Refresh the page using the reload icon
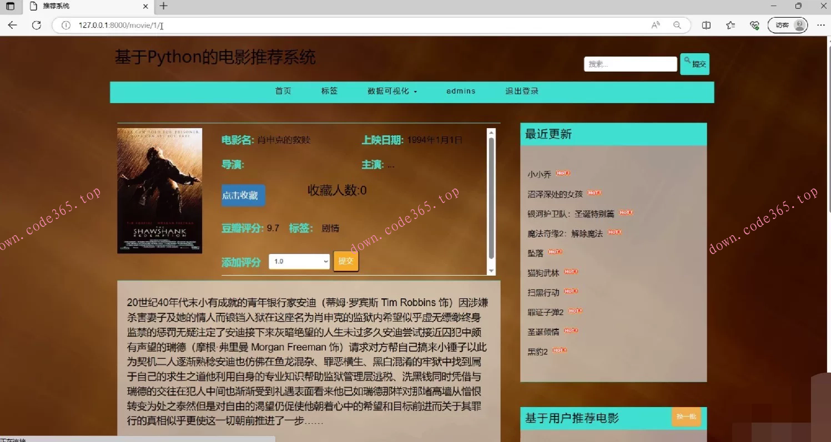The width and height of the screenshot is (831, 442). [37, 25]
